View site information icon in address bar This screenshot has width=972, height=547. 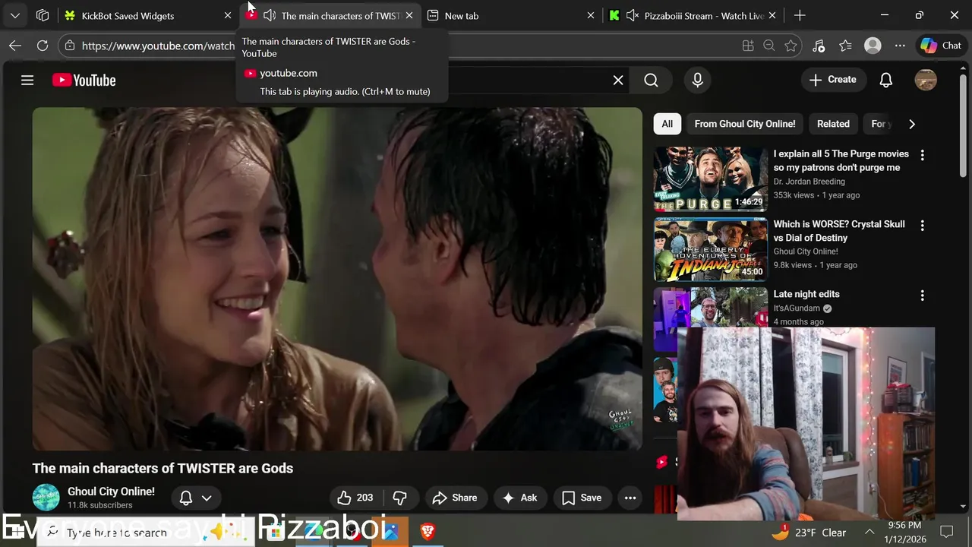pos(70,46)
